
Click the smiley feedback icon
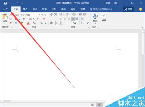(x=141, y=9)
